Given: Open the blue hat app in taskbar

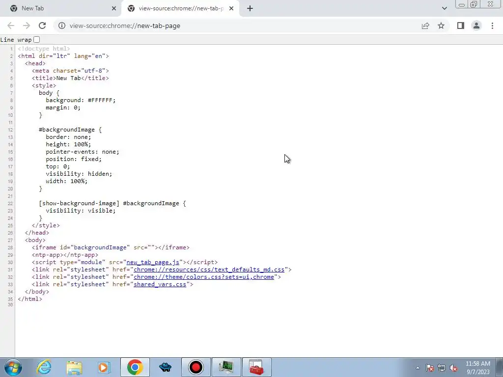Looking at the screenshot, I should (166, 367).
